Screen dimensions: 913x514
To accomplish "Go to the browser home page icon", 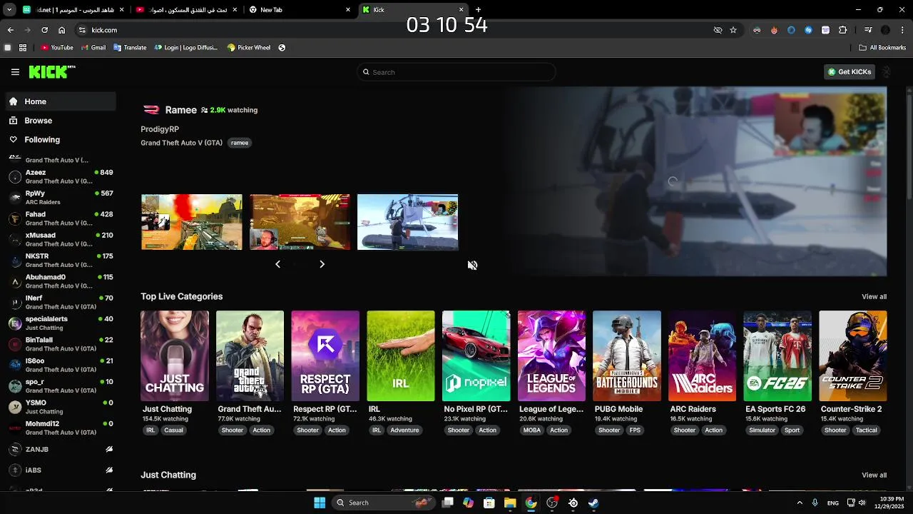I will (x=62, y=30).
